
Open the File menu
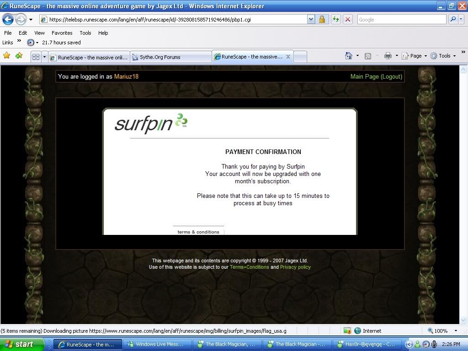[x=8, y=33]
